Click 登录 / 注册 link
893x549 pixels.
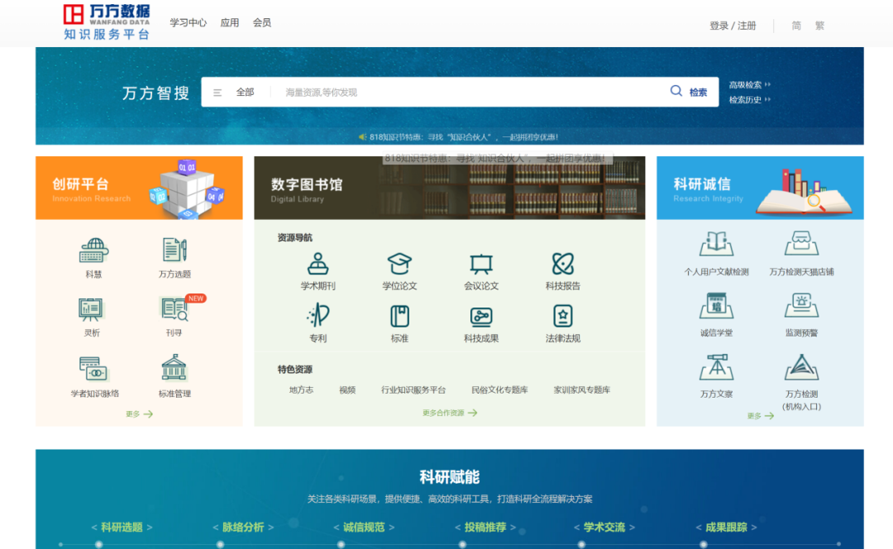click(x=733, y=26)
